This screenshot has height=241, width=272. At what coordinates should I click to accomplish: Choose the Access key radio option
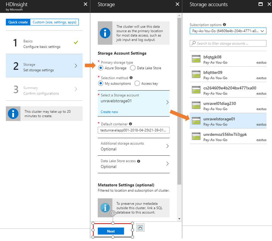click(137, 83)
